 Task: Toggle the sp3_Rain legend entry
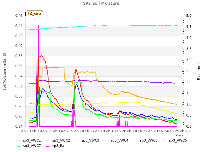click(x=57, y=146)
